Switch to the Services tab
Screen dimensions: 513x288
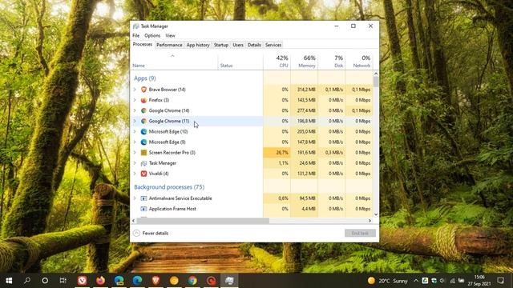coord(273,45)
